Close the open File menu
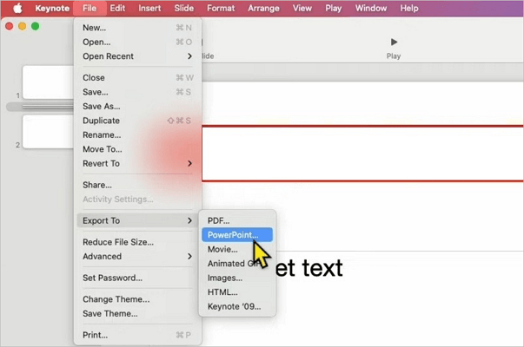The image size is (524, 347). click(90, 8)
